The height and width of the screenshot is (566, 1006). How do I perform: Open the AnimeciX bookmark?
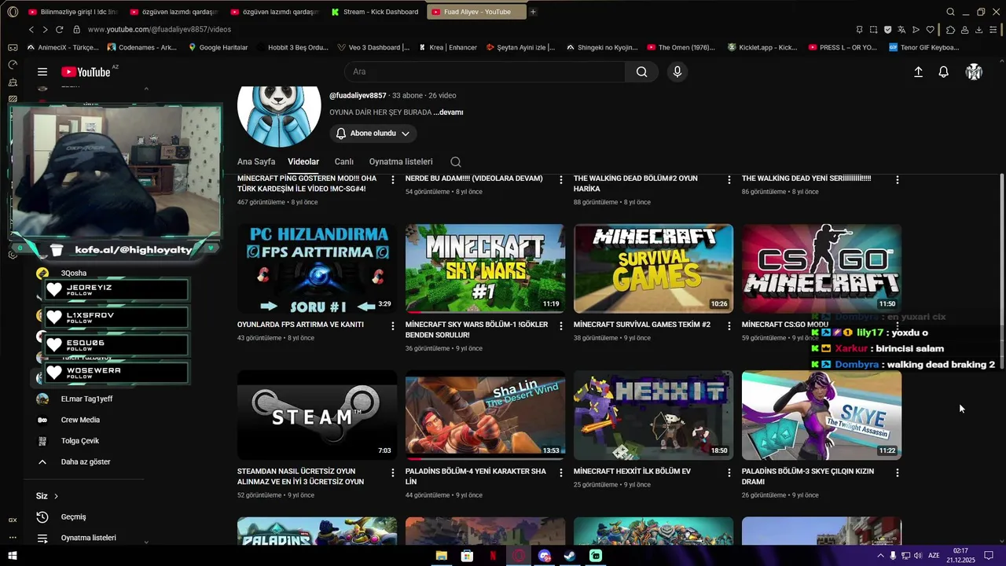63,47
